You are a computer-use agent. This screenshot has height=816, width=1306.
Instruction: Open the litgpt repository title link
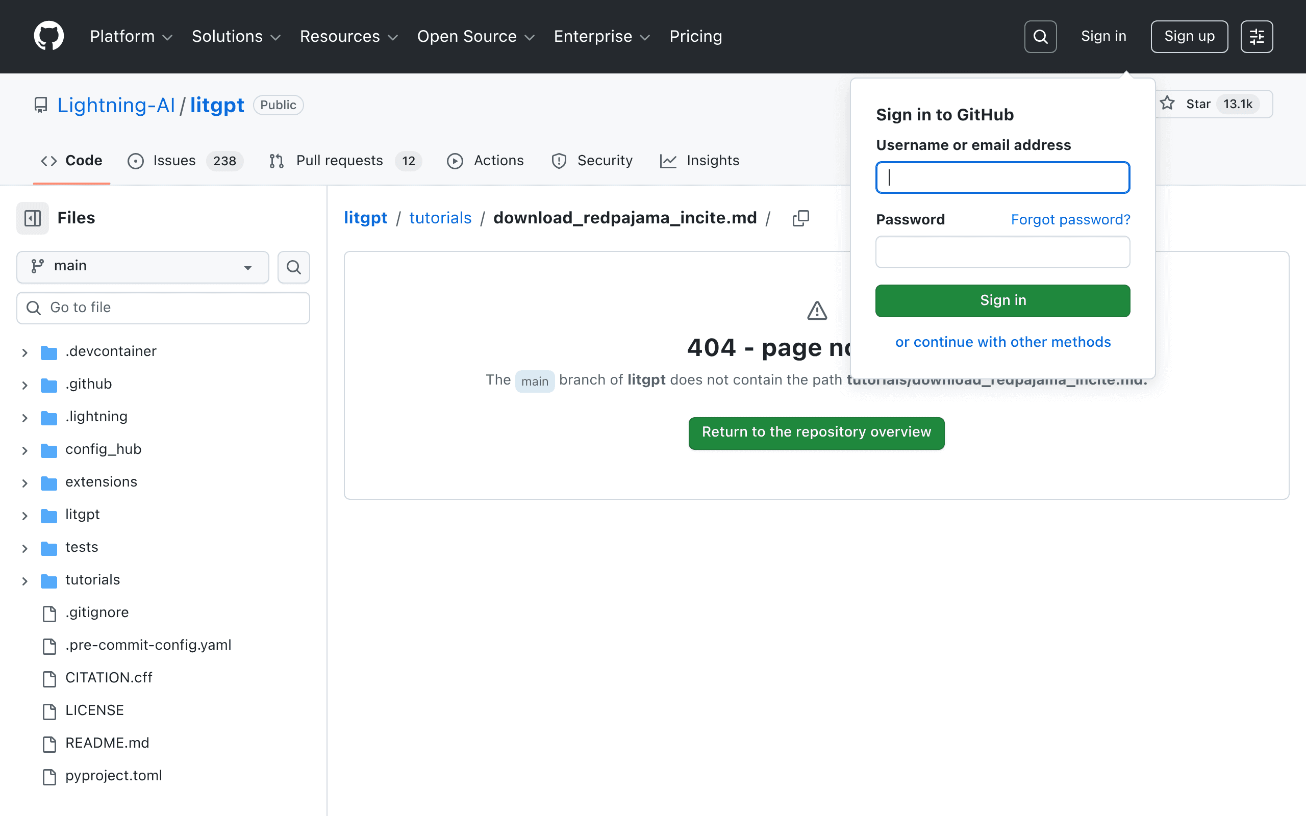point(217,105)
